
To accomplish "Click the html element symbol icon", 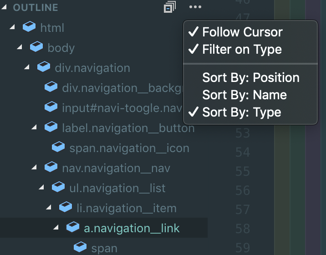I will (30, 28).
